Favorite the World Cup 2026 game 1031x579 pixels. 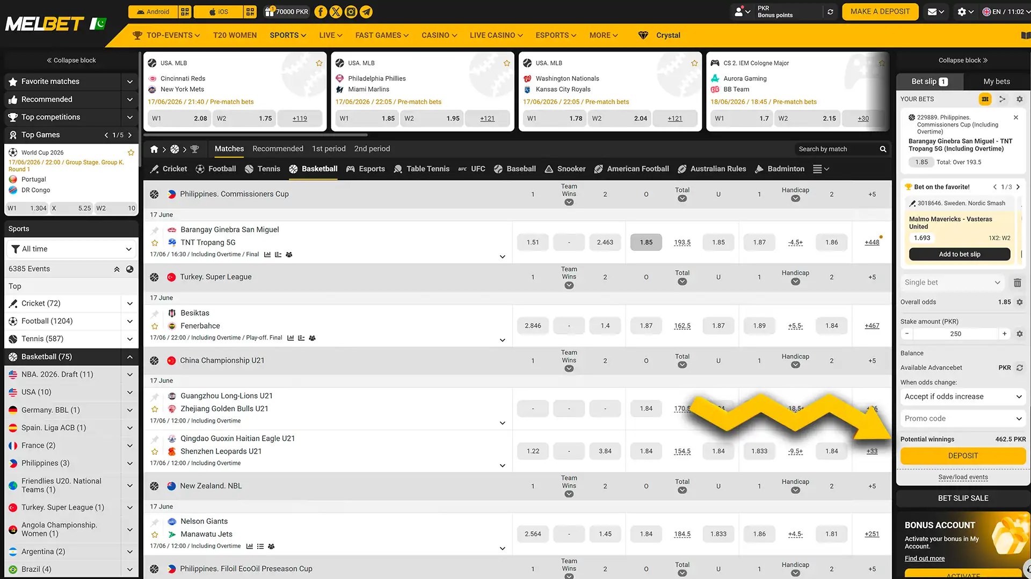tap(130, 153)
